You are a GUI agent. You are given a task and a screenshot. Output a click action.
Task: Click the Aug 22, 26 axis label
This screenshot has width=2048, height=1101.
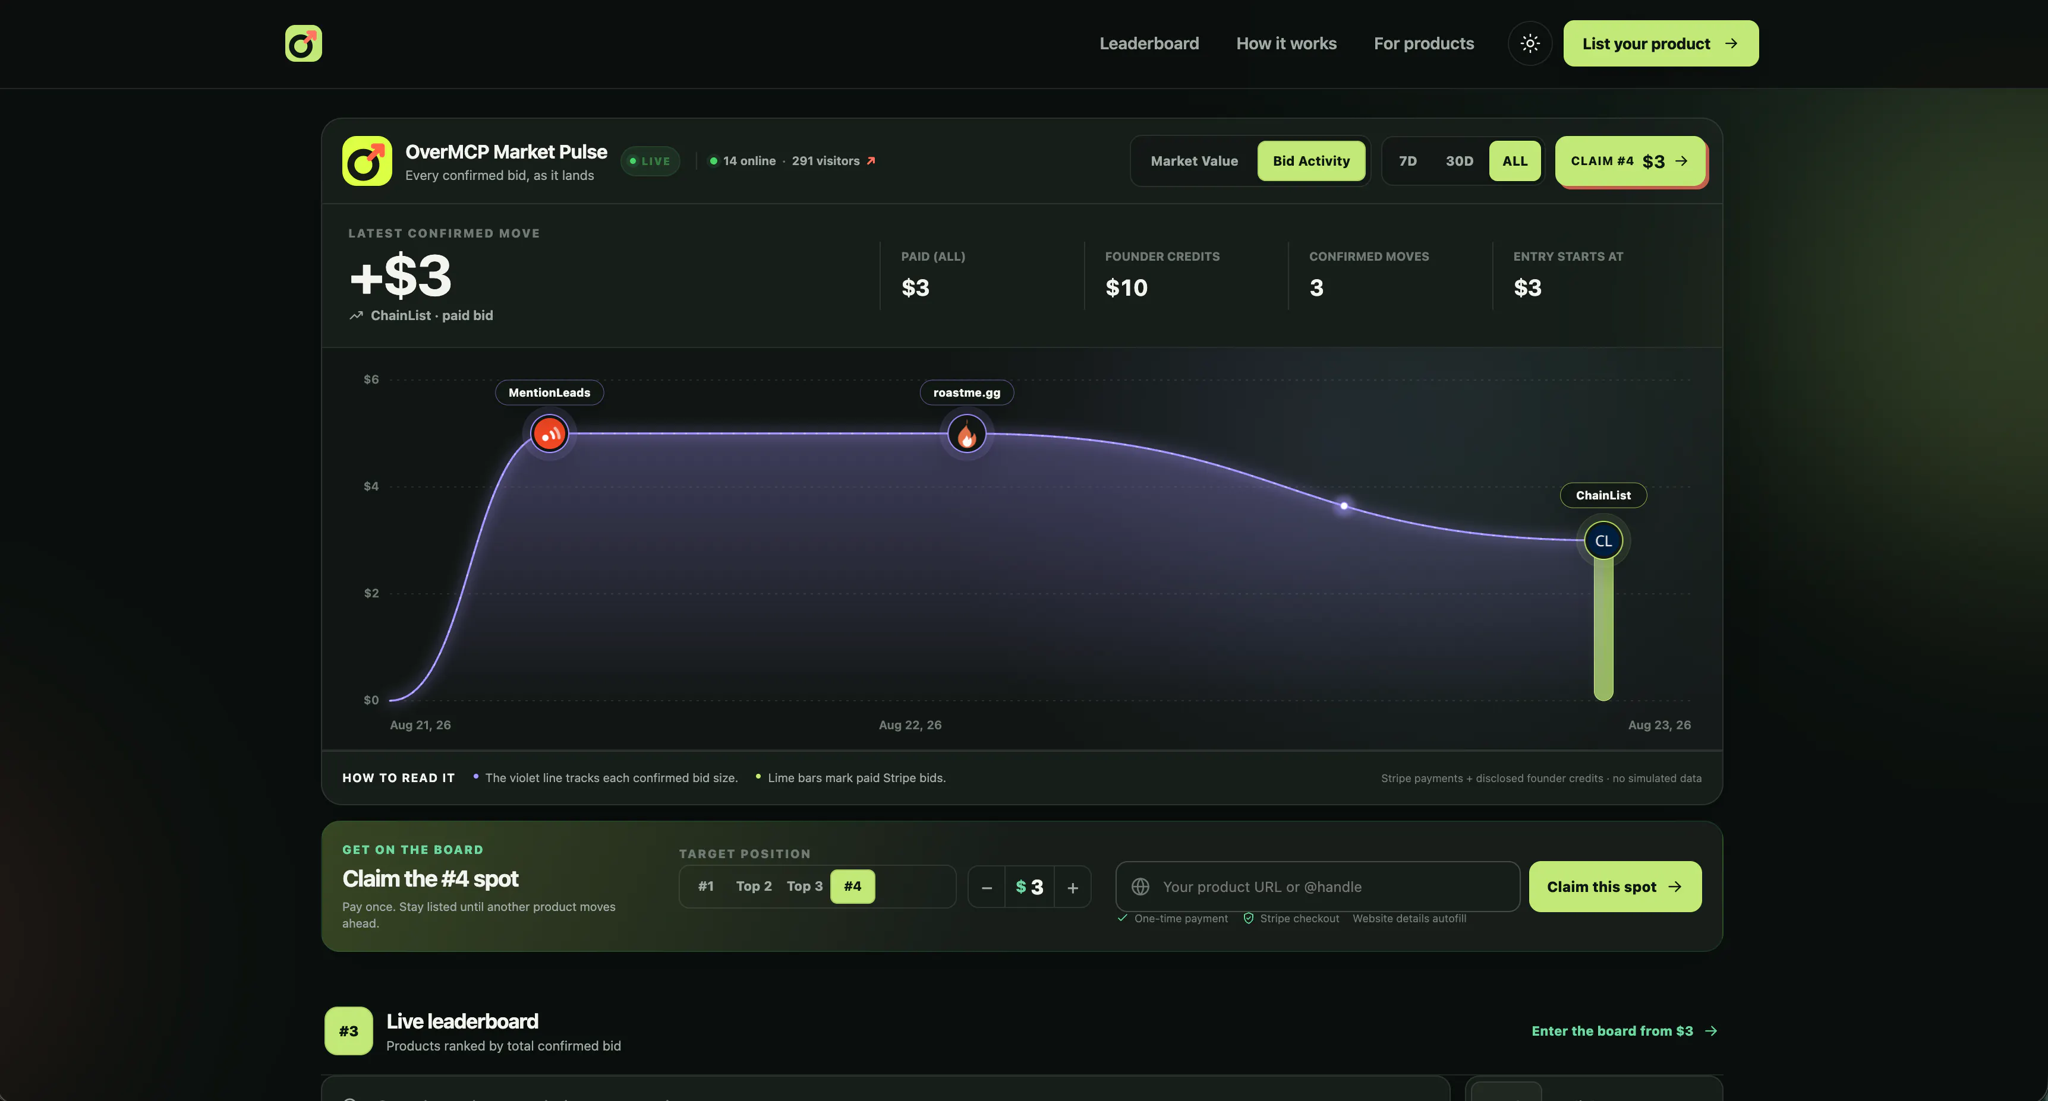pos(909,725)
